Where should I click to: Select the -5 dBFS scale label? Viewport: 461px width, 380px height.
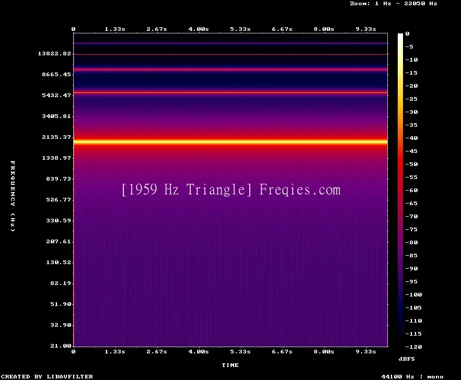409,46
